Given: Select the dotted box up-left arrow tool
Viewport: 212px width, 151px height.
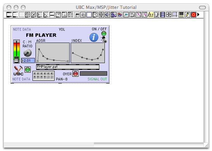Looking at the screenshot, I should coord(138,15).
